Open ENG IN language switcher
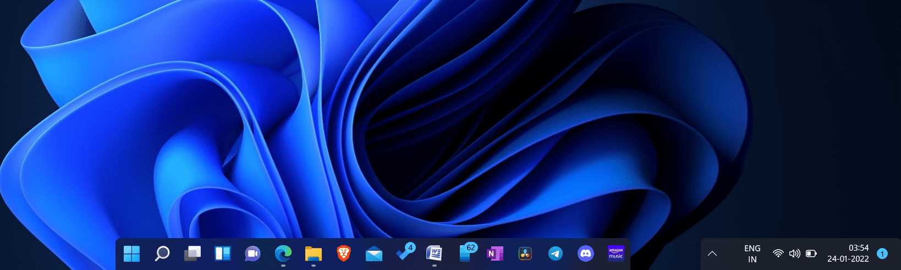Image resolution: width=901 pixels, height=270 pixels. click(x=752, y=254)
